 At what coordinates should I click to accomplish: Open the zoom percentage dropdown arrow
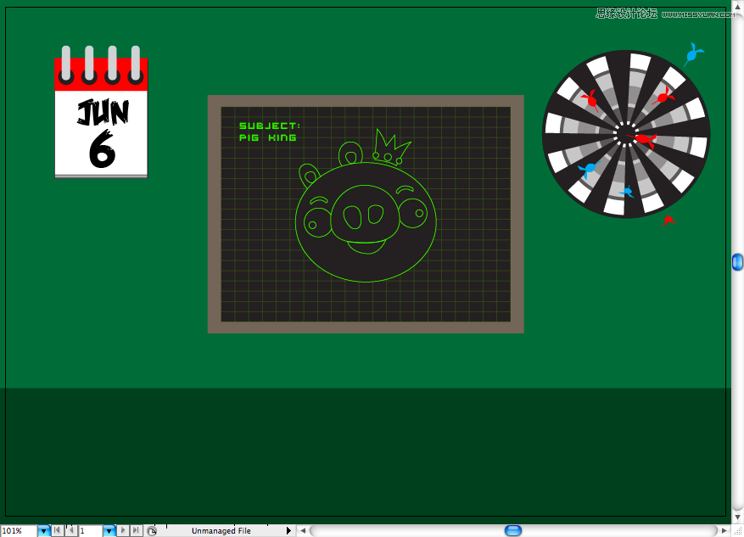(43, 531)
